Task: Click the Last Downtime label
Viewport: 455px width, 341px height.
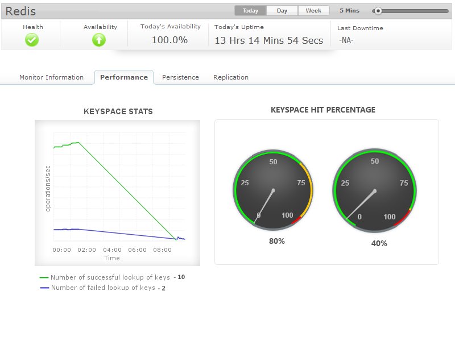Action: point(360,28)
